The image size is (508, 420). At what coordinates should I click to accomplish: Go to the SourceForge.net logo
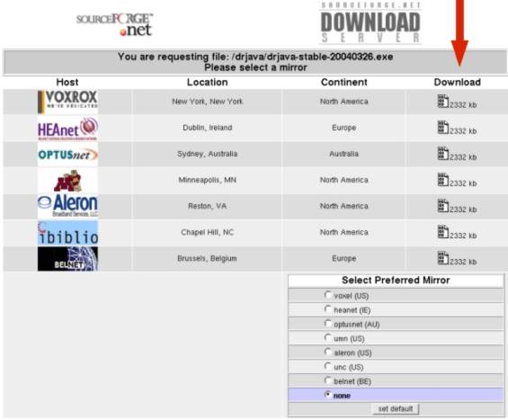coord(115,24)
